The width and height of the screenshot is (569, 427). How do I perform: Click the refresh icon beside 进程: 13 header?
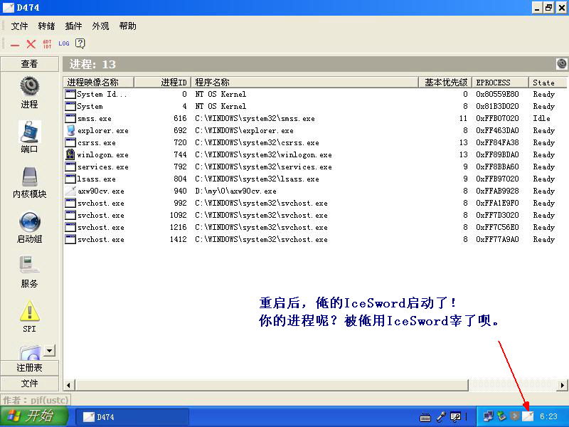coord(561,64)
